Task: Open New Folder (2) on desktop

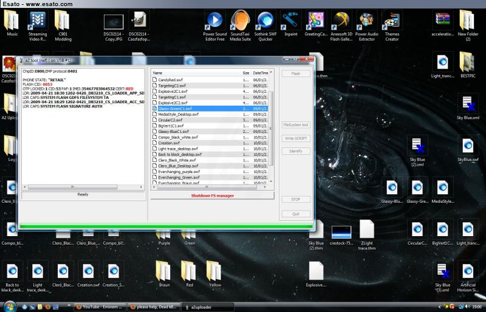Action: [468, 25]
